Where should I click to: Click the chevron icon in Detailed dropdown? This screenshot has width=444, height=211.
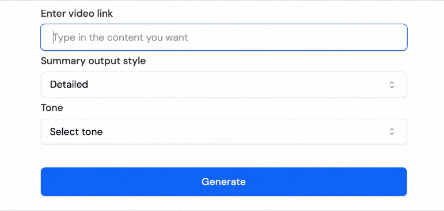coord(392,85)
